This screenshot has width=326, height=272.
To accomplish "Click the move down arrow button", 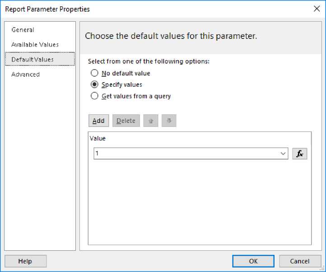I will (x=169, y=121).
